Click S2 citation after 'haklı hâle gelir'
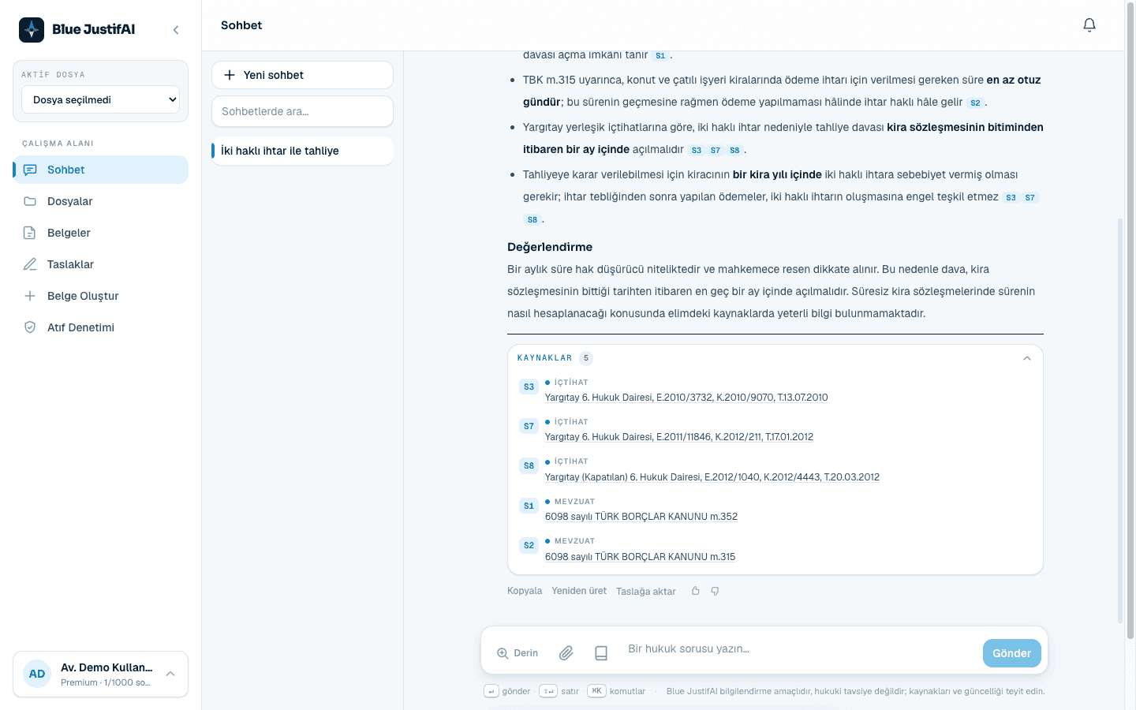Viewport: 1136px width, 710px height. pos(976,103)
